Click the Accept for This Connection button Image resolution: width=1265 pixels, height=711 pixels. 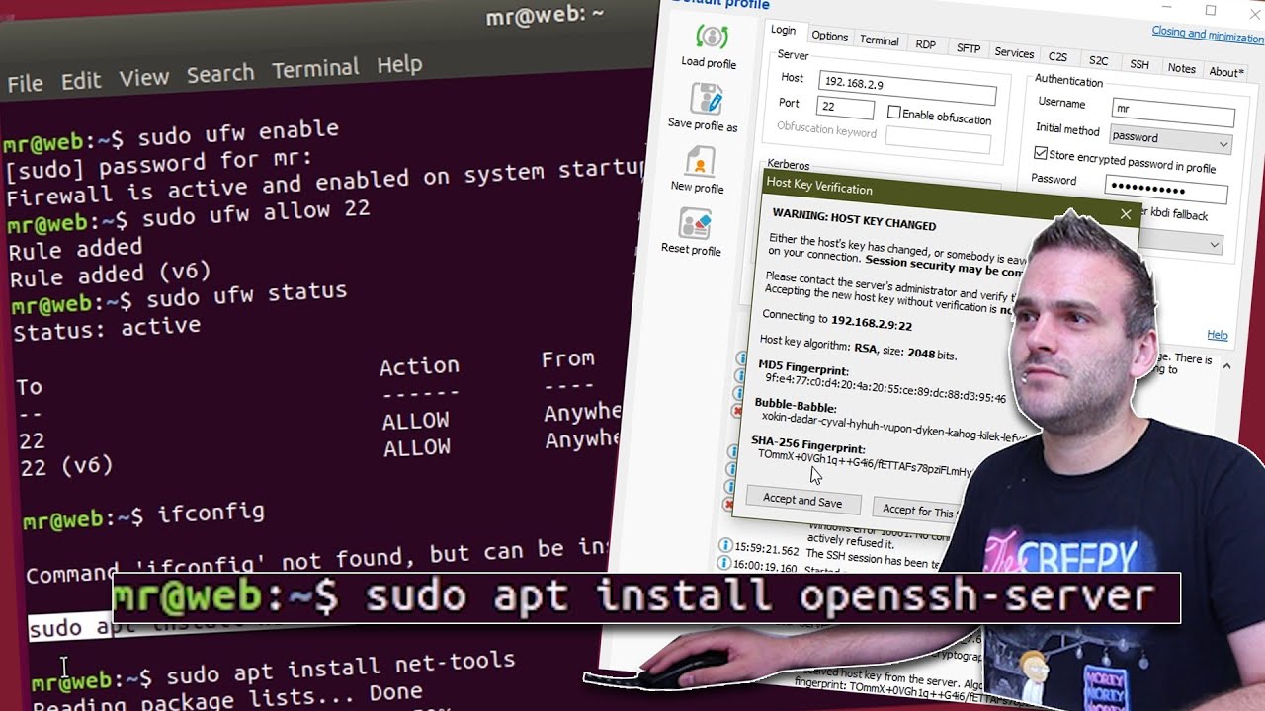point(921,511)
